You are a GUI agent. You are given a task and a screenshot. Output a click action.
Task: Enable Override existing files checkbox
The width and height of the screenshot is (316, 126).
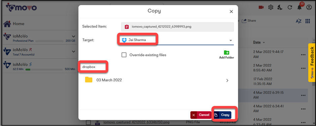(x=124, y=55)
